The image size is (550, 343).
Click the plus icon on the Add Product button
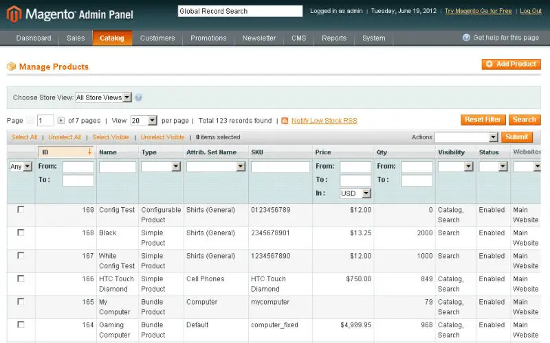[489, 64]
